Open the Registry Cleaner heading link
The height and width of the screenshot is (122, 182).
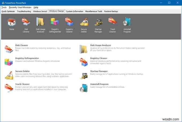(x=99, y=58)
